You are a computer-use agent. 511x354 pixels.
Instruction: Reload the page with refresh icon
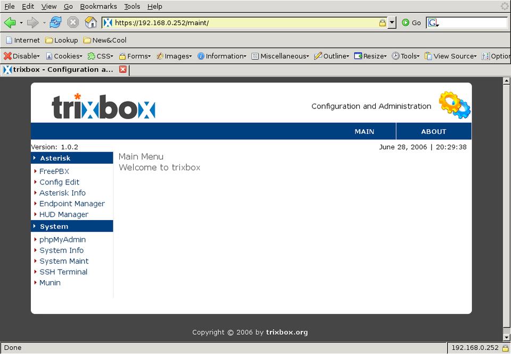tap(55, 22)
